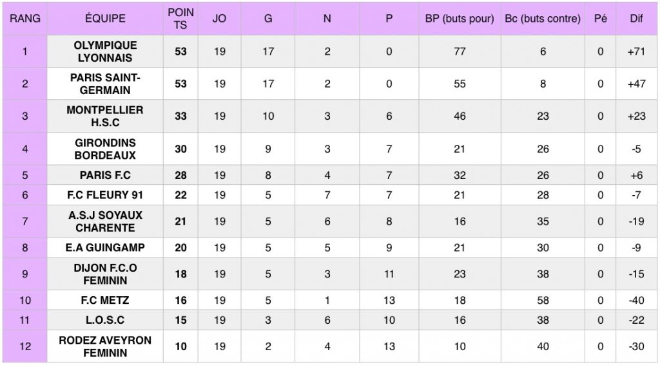
Task: Click the RODEZ AVEYRON FEMININ team name
Action: (x=105, y=346)
